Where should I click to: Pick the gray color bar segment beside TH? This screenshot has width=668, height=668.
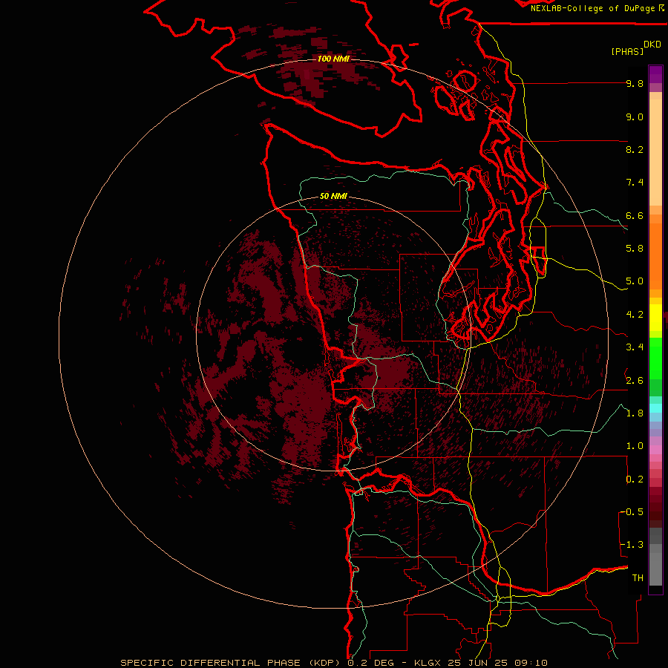pyautogui.click(x=655, y=569)
